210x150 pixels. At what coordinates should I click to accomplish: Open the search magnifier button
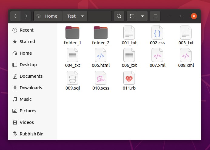[x=119, y=16]
